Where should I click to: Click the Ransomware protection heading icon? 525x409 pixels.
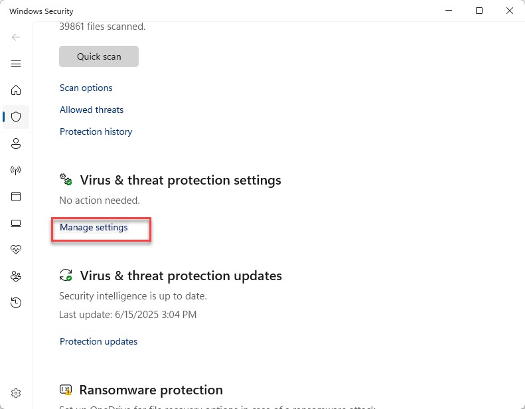(x=66, y=390)
